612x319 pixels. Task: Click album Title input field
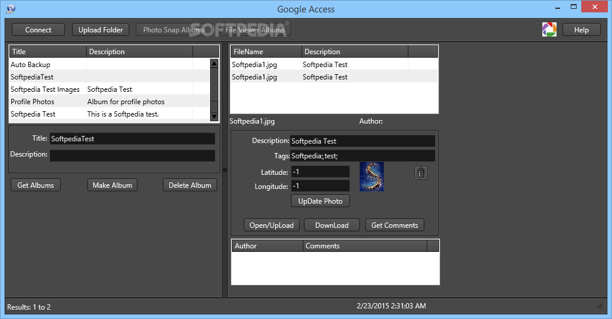132,139
